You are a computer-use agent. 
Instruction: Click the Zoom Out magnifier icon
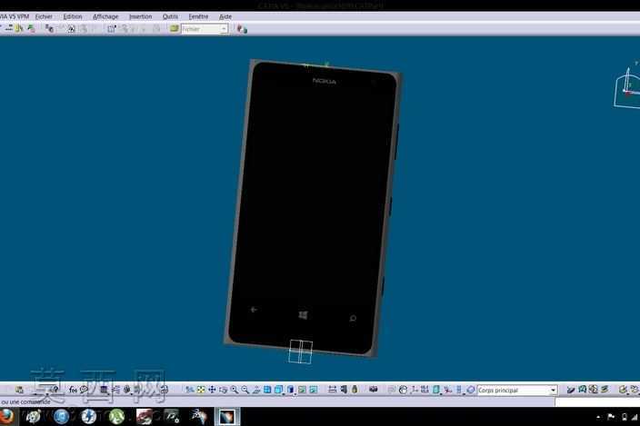tap(245, 390)
